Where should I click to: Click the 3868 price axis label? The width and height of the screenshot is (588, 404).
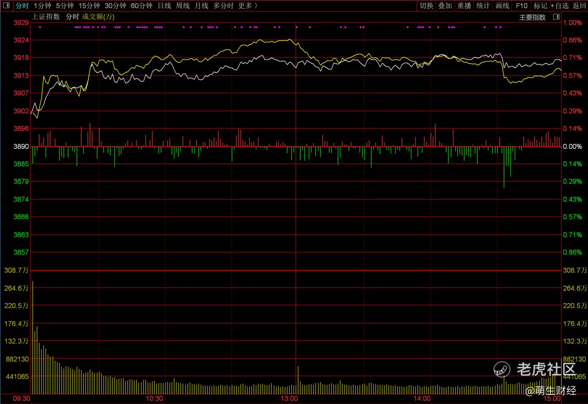(x=21, y=217)
